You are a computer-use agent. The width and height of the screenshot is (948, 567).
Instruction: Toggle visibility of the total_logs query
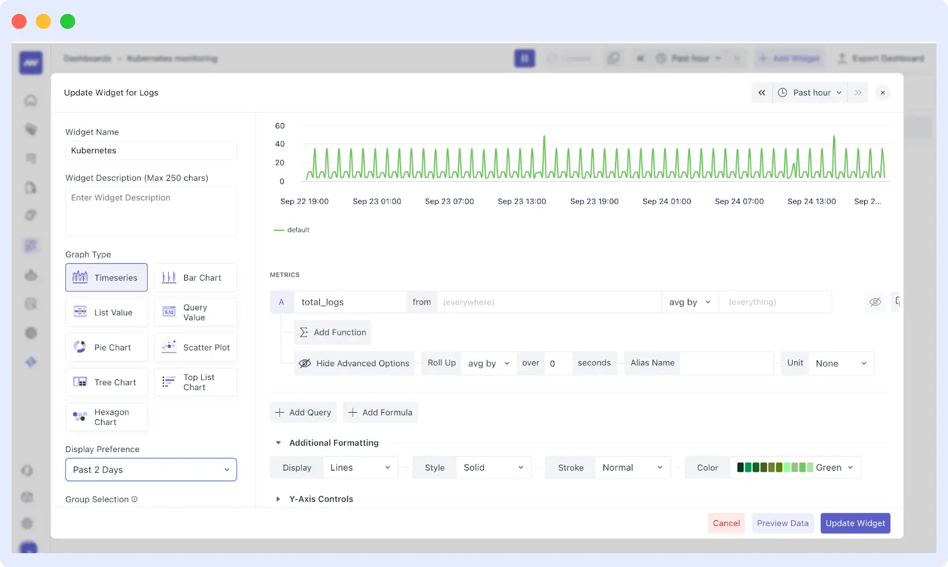[x=875, y=302]
